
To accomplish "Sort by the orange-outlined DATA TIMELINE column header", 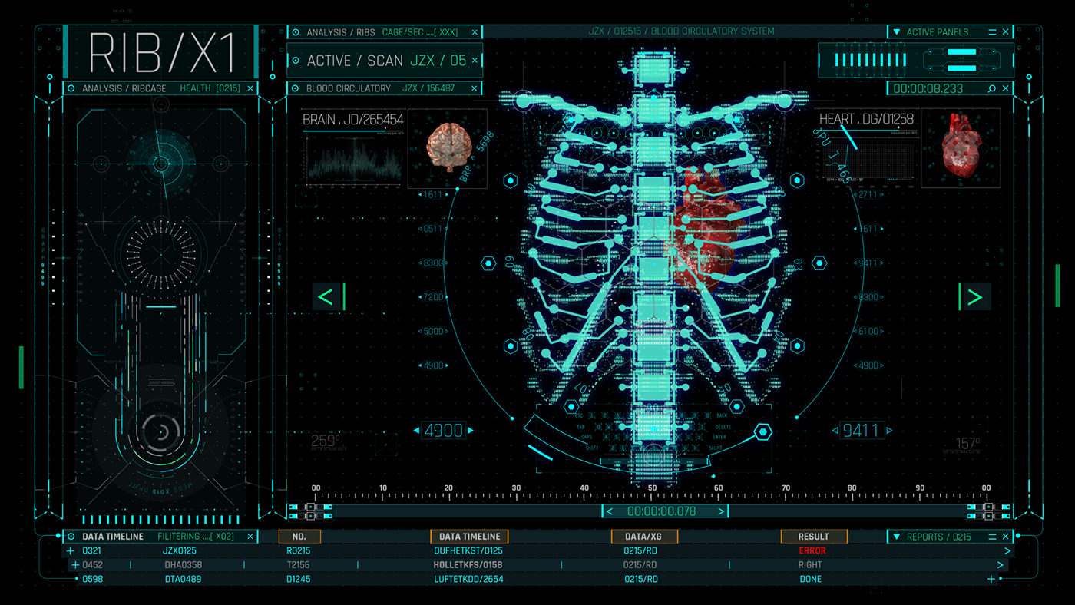I will tap(469, 537).
